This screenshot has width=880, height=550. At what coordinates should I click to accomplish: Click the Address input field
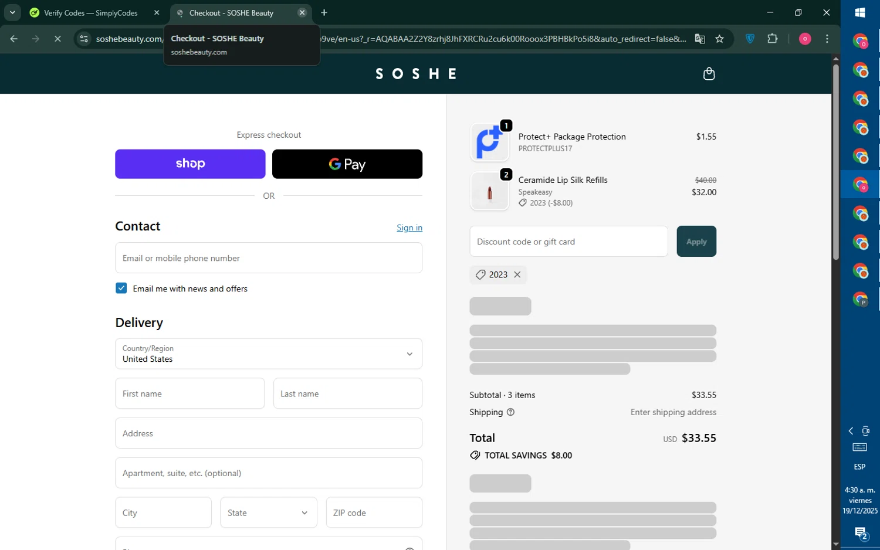coord(269,433)
